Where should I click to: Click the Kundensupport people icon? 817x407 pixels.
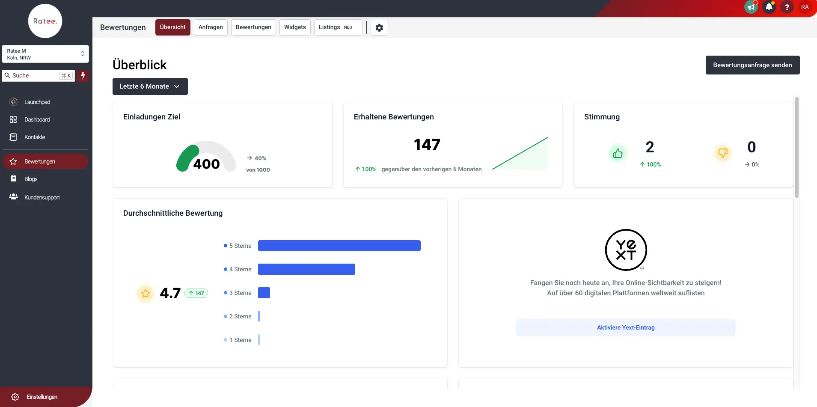pos(13,196)
